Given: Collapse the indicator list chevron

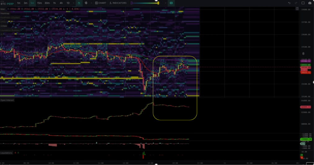Looking at the screenshot, I should pos(2,34).
